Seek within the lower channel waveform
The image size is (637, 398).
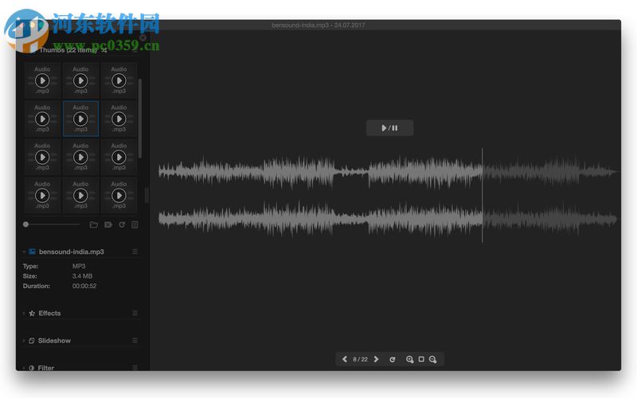pos(388,219)
